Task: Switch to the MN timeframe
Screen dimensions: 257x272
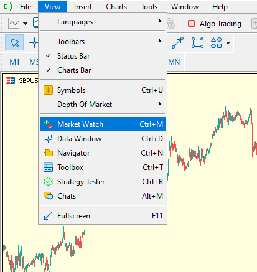Action: [x=174, y=62]
